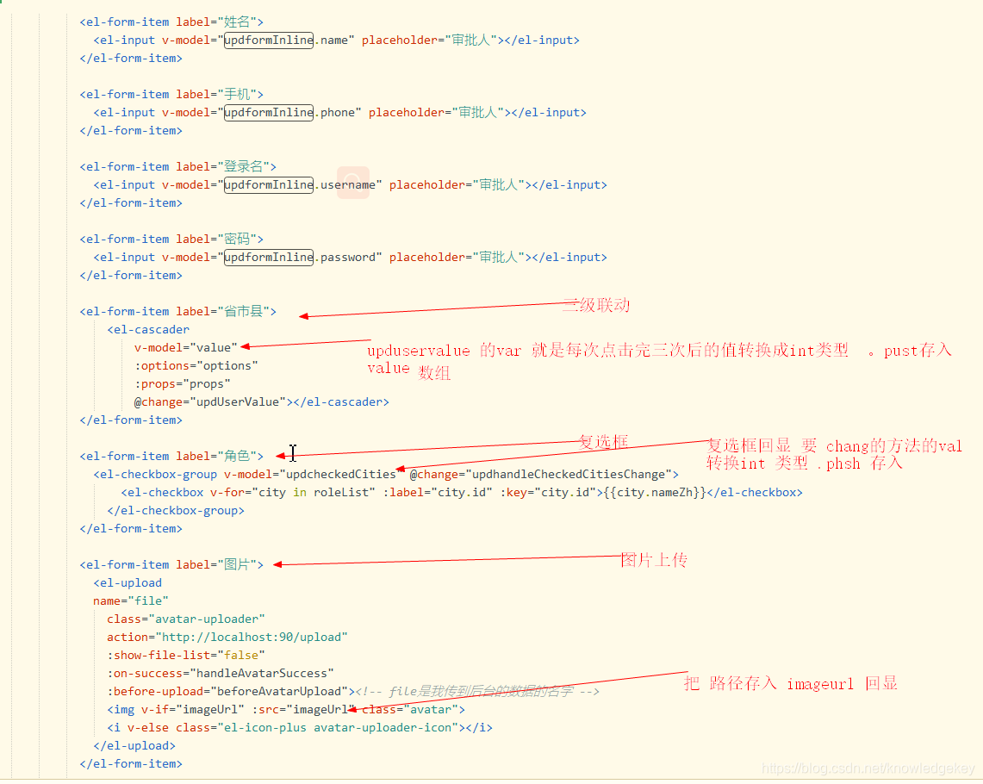Viewport: 983px width, 784px height.
Task: Click the :options="options" attribute line
Action: tap(196, 366)
